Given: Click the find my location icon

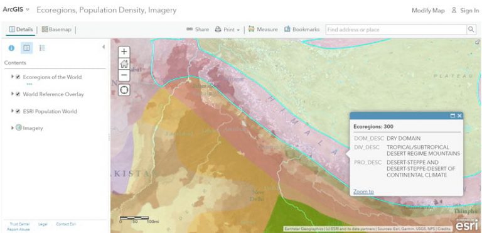Looking at the screenshot, I should [124, 90].
